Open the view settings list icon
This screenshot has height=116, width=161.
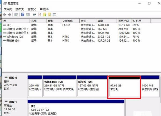(54, 15)
